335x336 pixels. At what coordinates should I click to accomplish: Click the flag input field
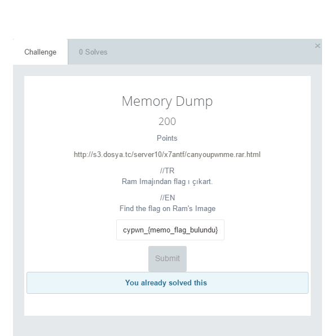[170, 230]
